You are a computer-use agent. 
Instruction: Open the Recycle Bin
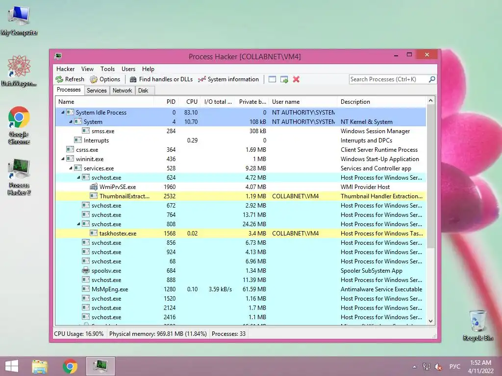point(477,325)
